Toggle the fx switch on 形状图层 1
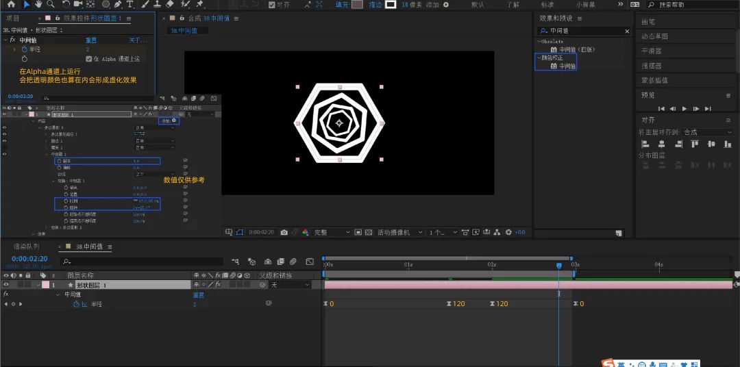This screenshot has height=367, width=740. [x=218, y=284]
